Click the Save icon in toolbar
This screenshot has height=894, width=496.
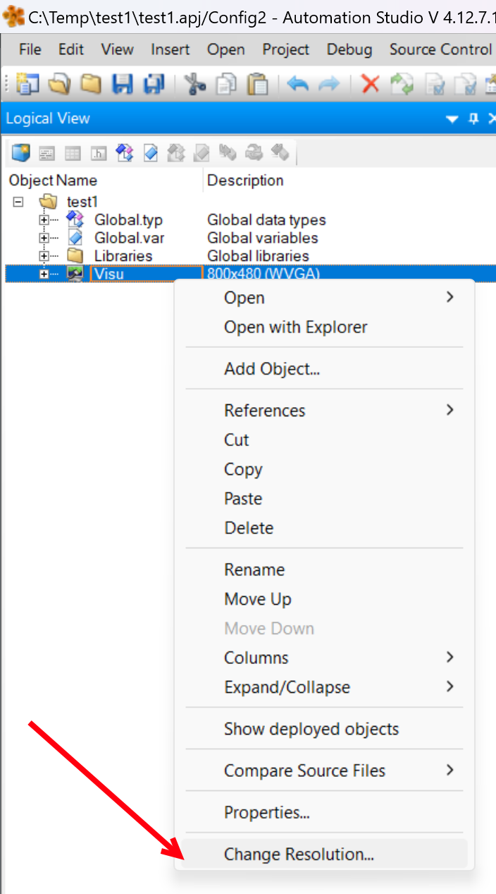click(123, 85)
